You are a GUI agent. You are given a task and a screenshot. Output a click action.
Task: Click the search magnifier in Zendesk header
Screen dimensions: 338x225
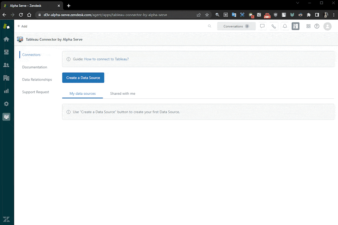210,26
